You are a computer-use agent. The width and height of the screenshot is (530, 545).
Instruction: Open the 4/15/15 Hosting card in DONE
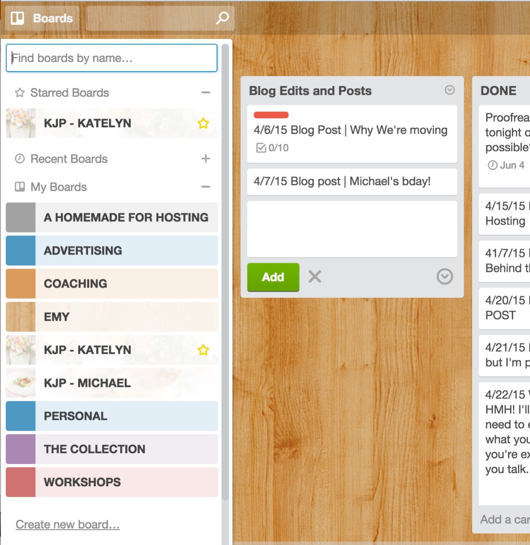[504, 214]
